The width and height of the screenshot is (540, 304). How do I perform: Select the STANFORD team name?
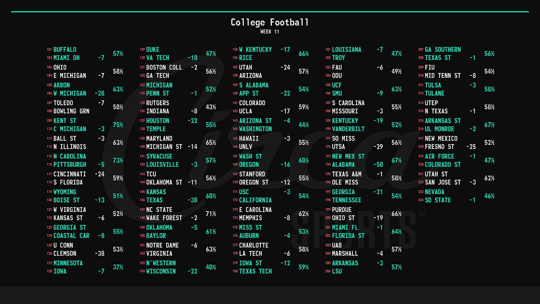pos(252,174)
